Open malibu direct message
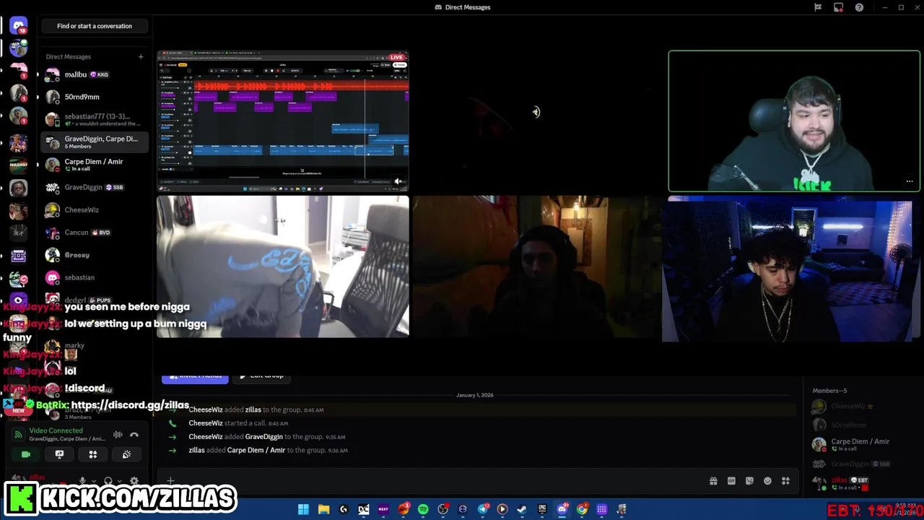The height and width of the screenshot is (520, 924). [95, 74]
